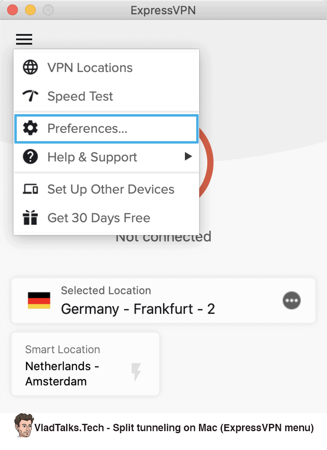Click the speedometer icon for Speed Test
This screenshot has width=327, height=450.
pos(30,96)
